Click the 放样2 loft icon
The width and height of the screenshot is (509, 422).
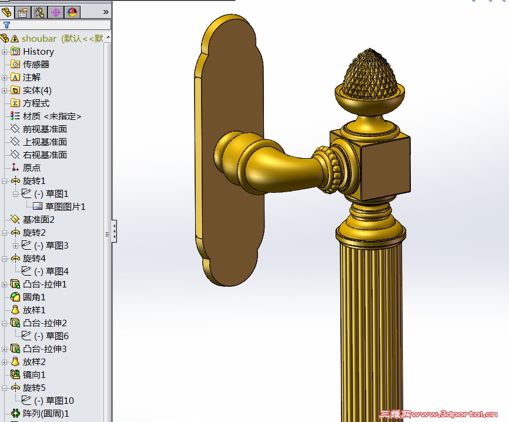[x=15, y=361]
